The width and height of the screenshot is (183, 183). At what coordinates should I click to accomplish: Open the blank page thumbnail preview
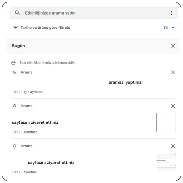point(166,122)
